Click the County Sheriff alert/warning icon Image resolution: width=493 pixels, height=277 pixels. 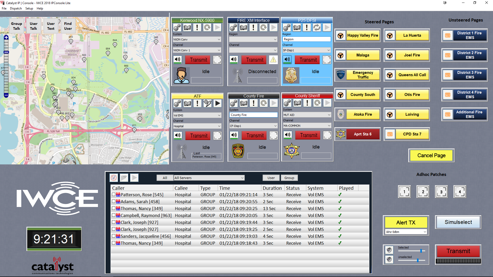tap(307, 104)
